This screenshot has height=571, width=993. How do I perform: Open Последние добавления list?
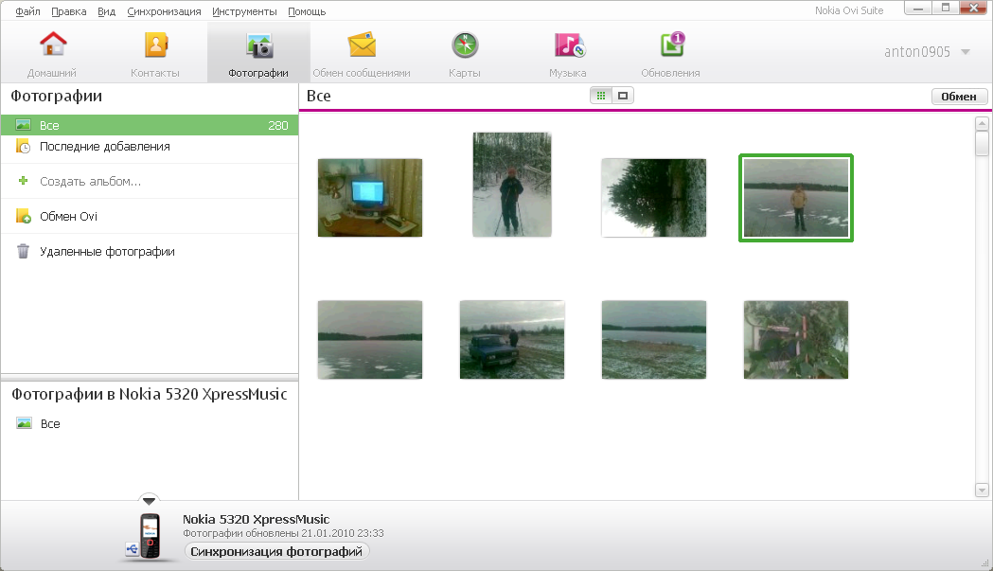point(150,147)
